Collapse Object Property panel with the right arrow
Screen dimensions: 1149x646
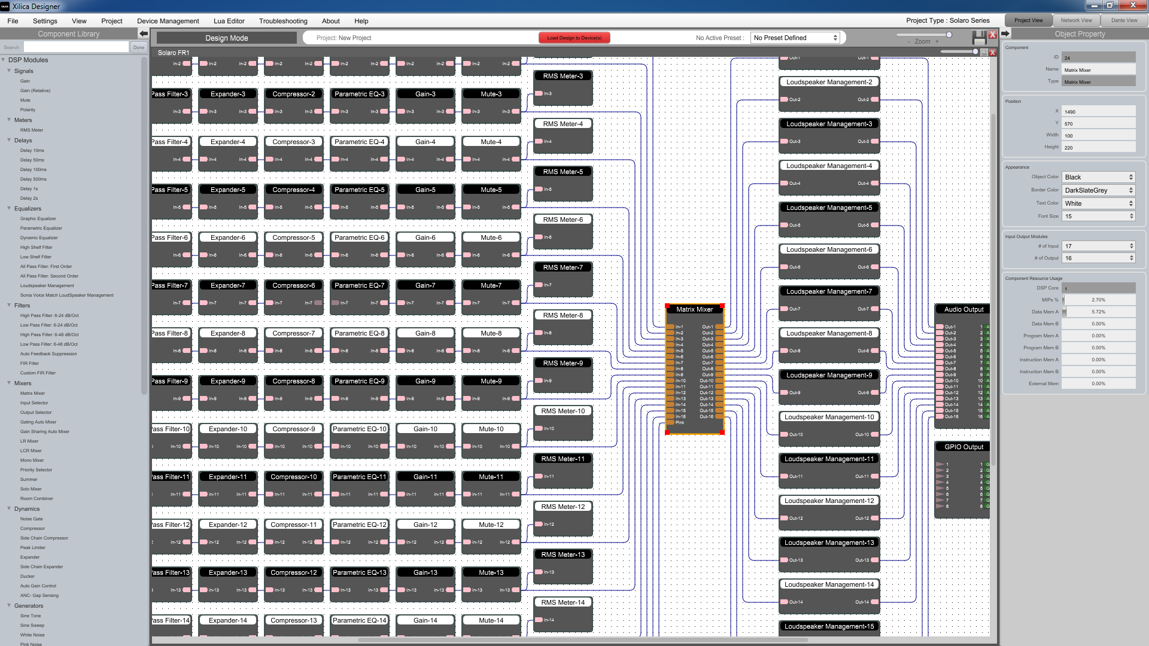coord(1005,33)
